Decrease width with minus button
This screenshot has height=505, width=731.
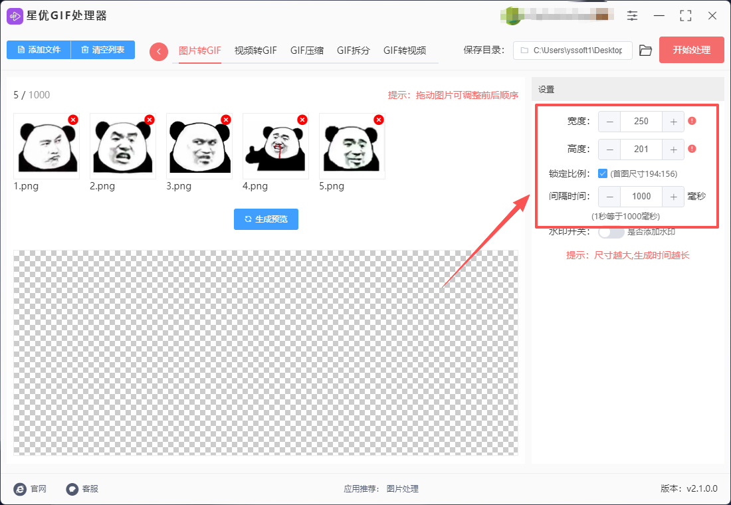[609, 121]
